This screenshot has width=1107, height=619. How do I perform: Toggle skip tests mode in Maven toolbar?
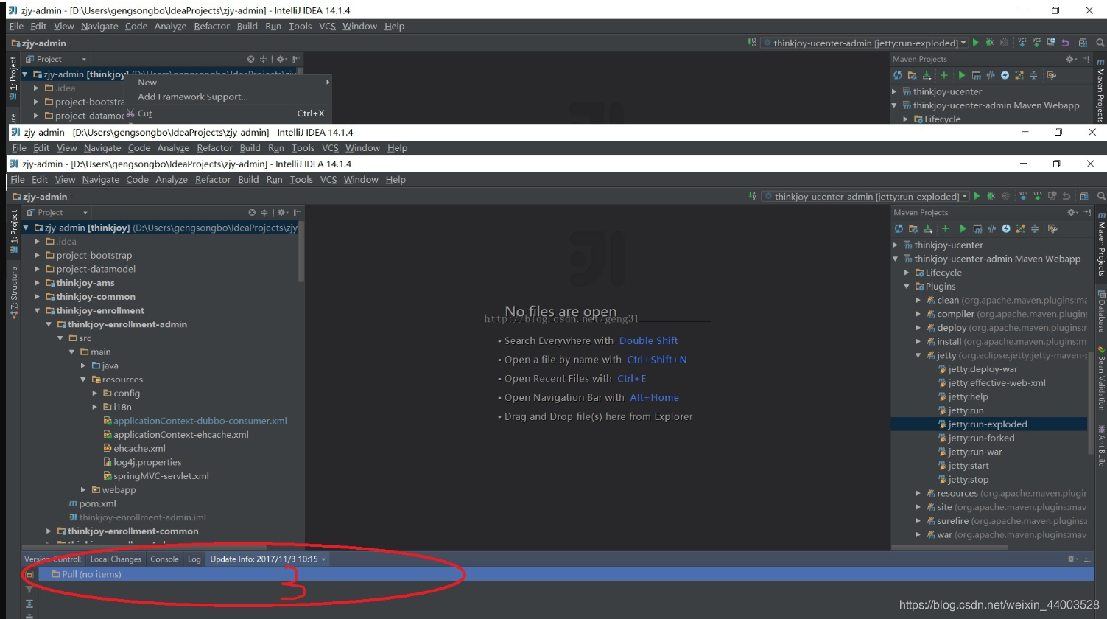pyautogui.click(x=1005, y=228)
